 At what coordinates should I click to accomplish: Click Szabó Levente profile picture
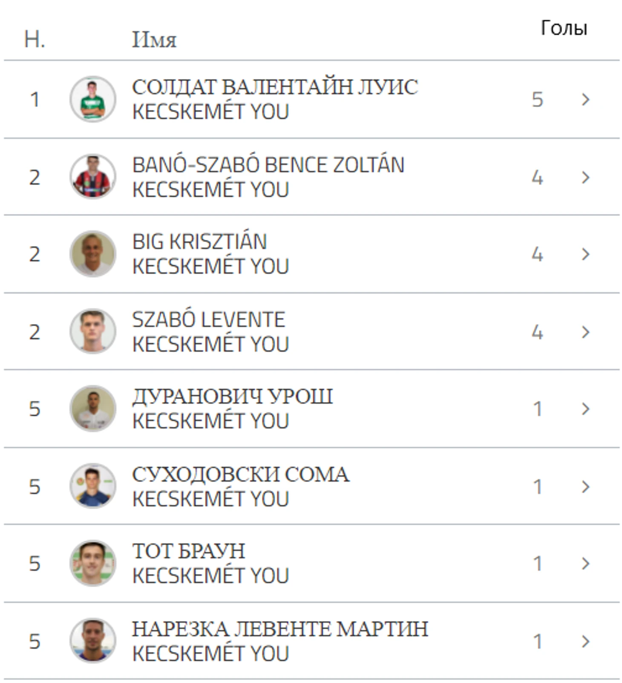(x=93, y=332)
